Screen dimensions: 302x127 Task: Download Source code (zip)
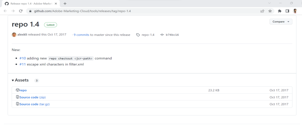coord(33,97)
